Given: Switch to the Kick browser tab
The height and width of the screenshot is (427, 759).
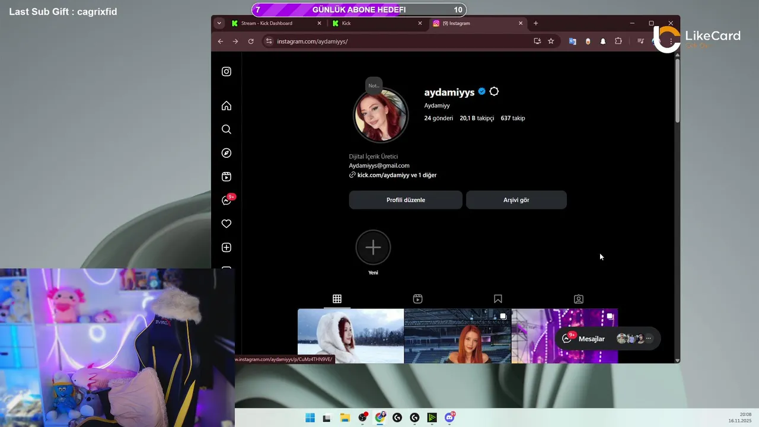Looking at the screenshot, I should [x=377, y=23].
